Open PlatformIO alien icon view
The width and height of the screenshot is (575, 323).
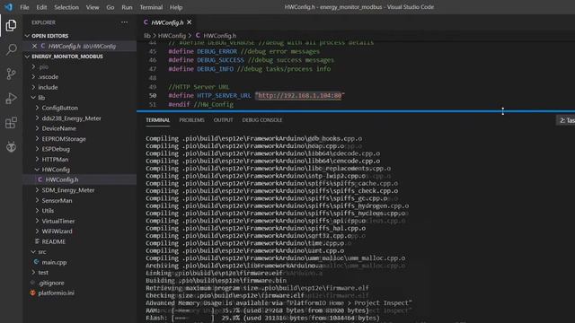[11, 147]
